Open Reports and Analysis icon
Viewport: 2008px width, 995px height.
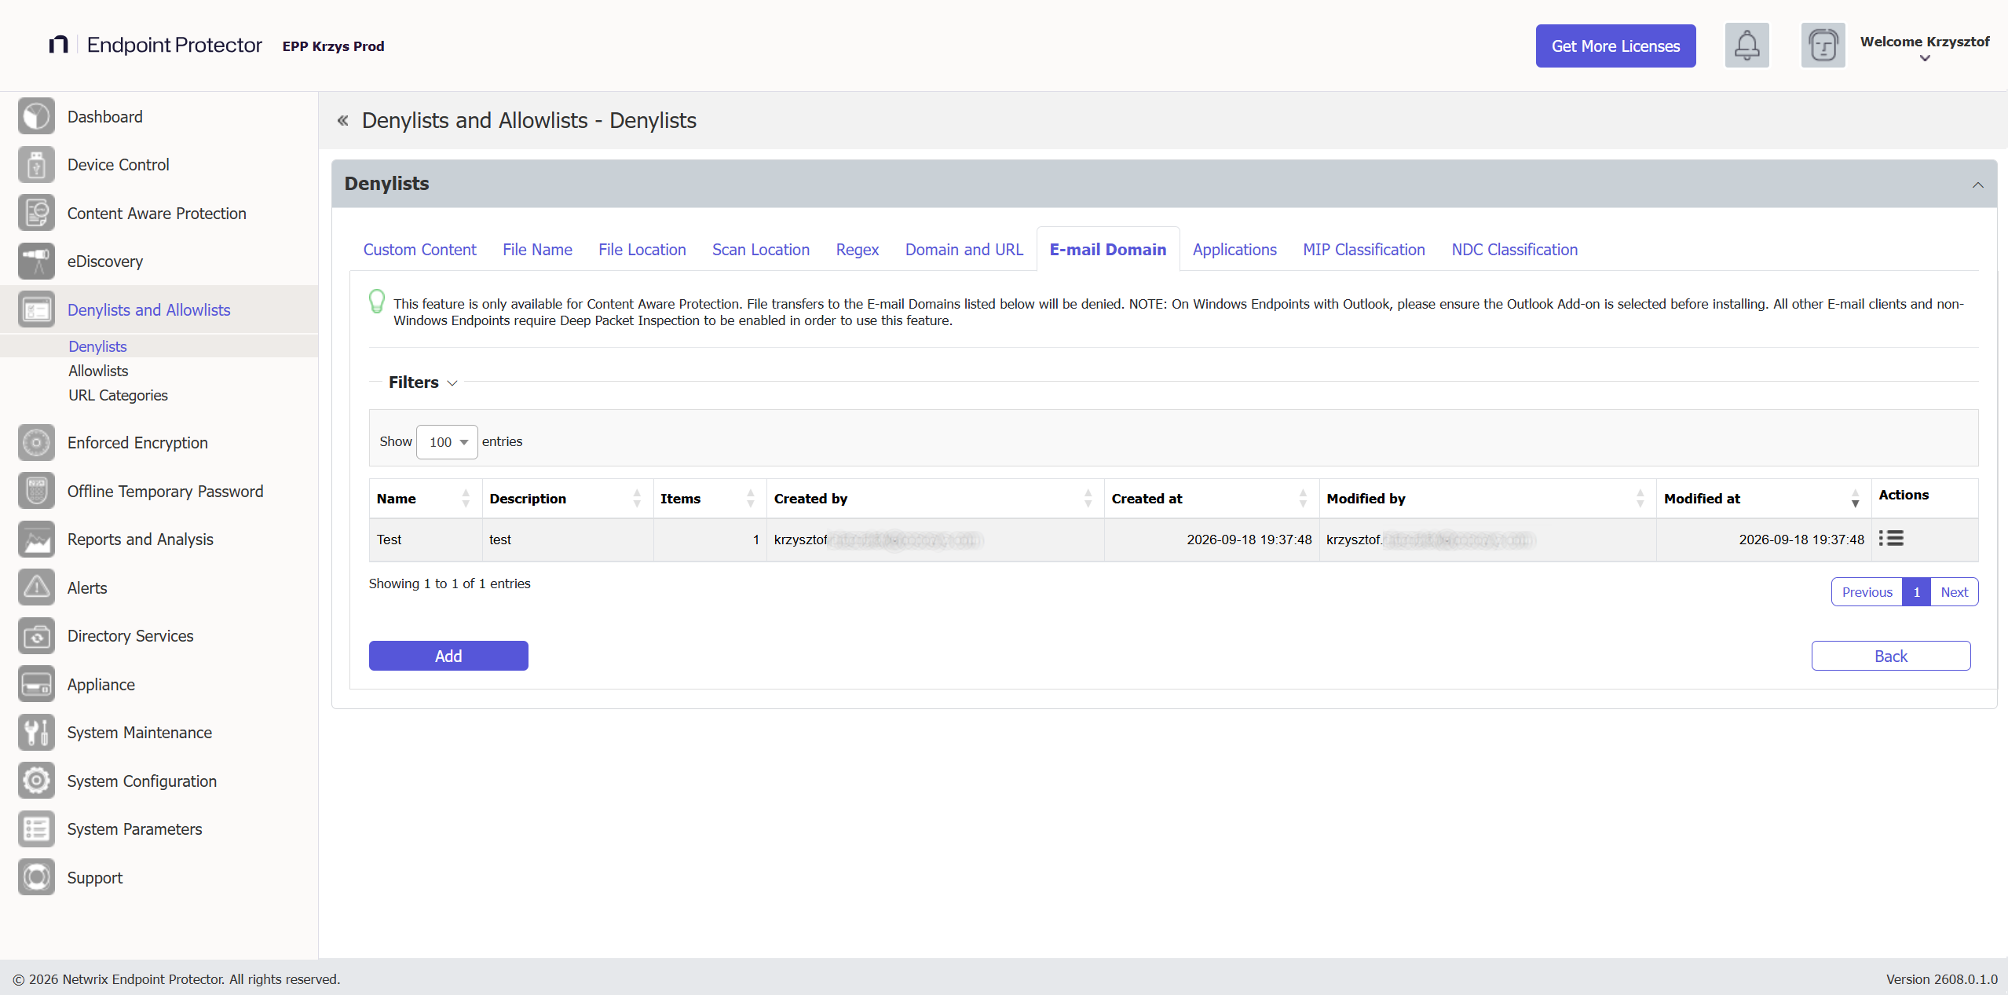(36, 540)
